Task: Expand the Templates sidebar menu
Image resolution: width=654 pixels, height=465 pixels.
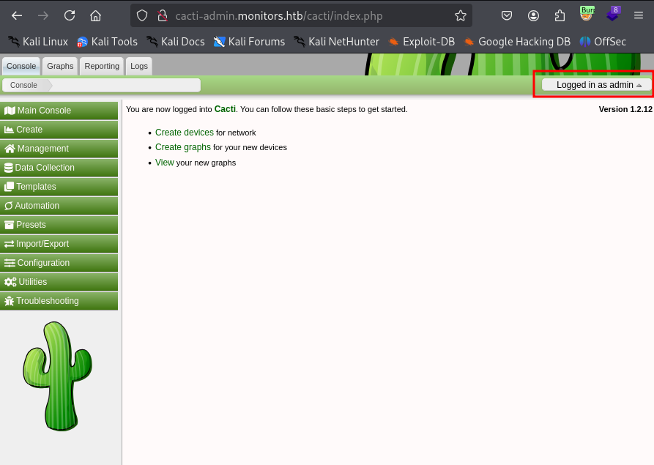Action: tap(59, 187)
